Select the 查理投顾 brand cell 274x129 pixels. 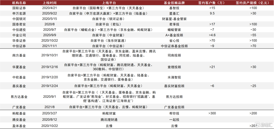click(x=174, y=67)
